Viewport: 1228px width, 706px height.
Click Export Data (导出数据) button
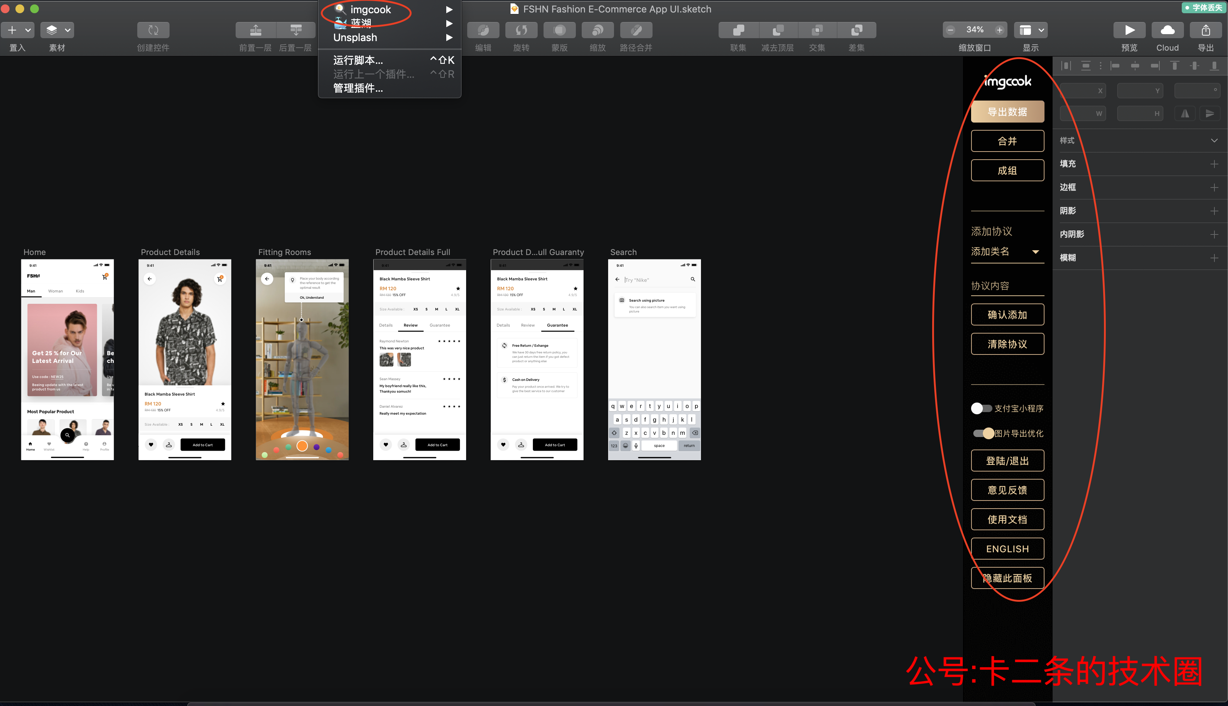(1007, 112)
